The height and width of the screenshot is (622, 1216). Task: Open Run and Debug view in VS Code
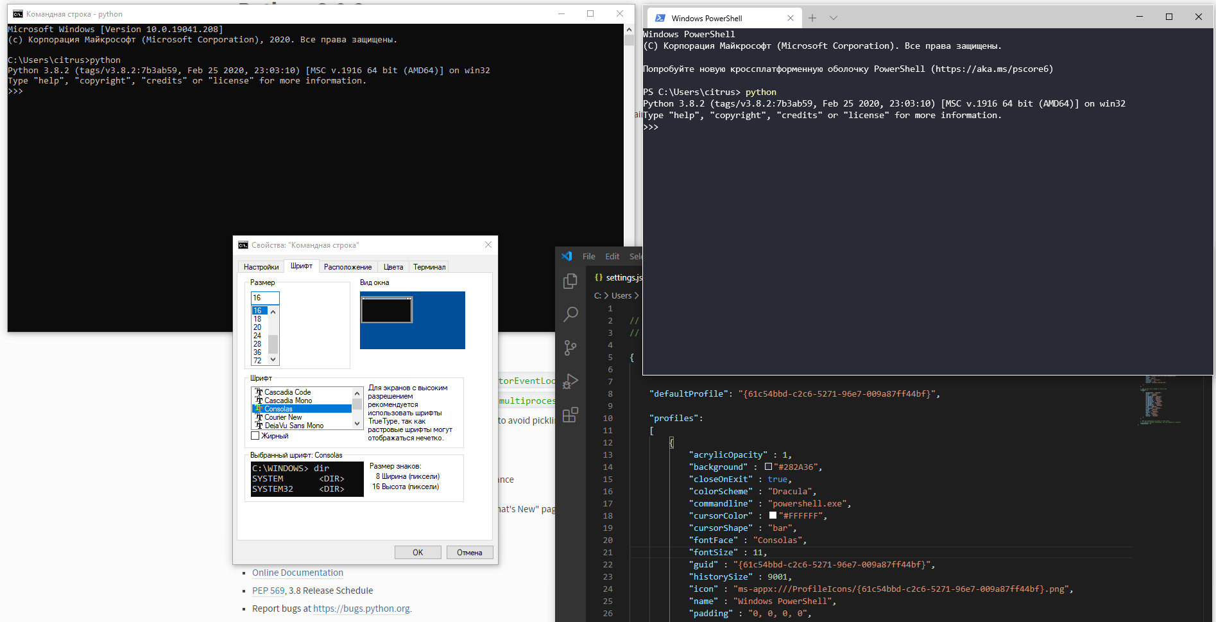(570, 381)
